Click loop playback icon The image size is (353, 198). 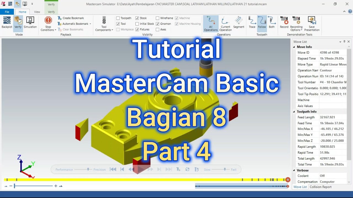[187, 169]
